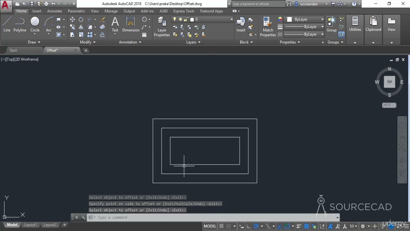Switch to the Start file tab
The height and width of the screenshot is (231, 410).
coord(13,50)
